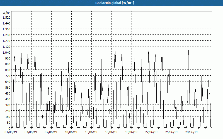Image resolution: width=223 pixels, height=139 pixels.
Task: Click the 10/06/19 date label
Action: coord(71,132)
